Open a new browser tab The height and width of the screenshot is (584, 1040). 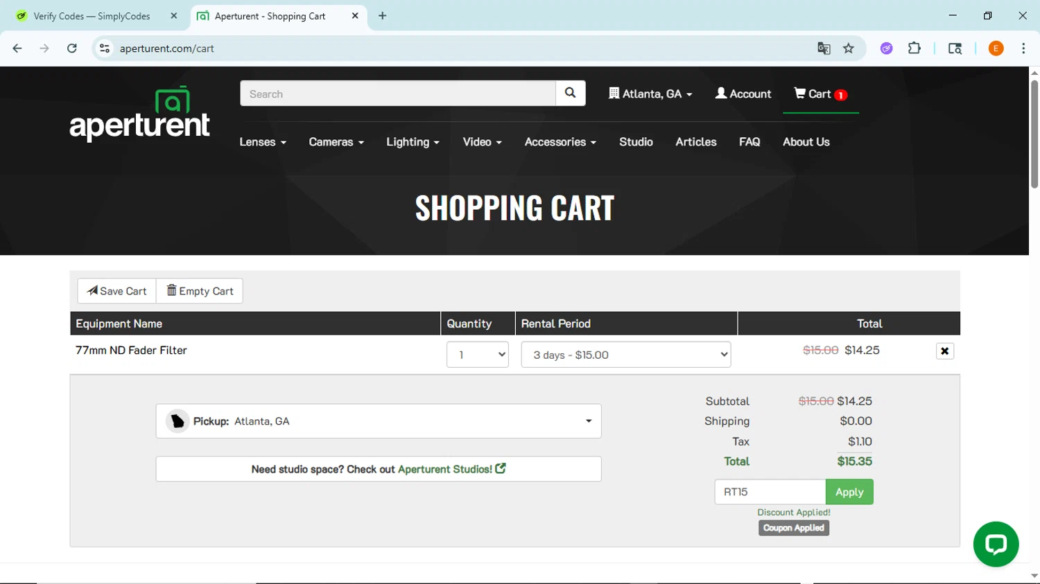point(383,16)
